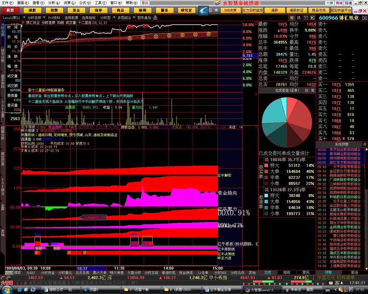Click 图形叠加 in the toolbar

(x=144, y=18)
